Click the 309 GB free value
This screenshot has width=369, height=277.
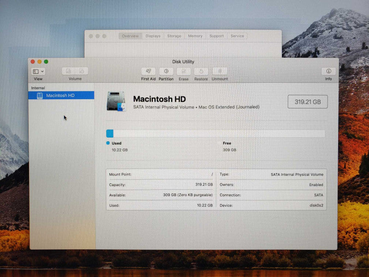click(x=229, y=150)
